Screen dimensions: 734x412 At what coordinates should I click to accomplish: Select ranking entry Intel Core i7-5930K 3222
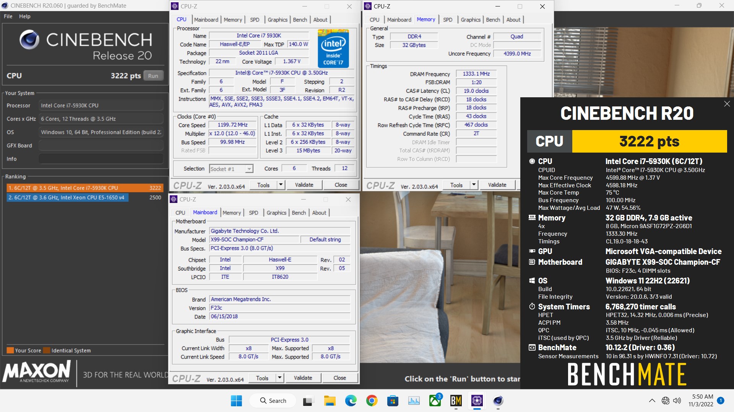click(85, 188)
